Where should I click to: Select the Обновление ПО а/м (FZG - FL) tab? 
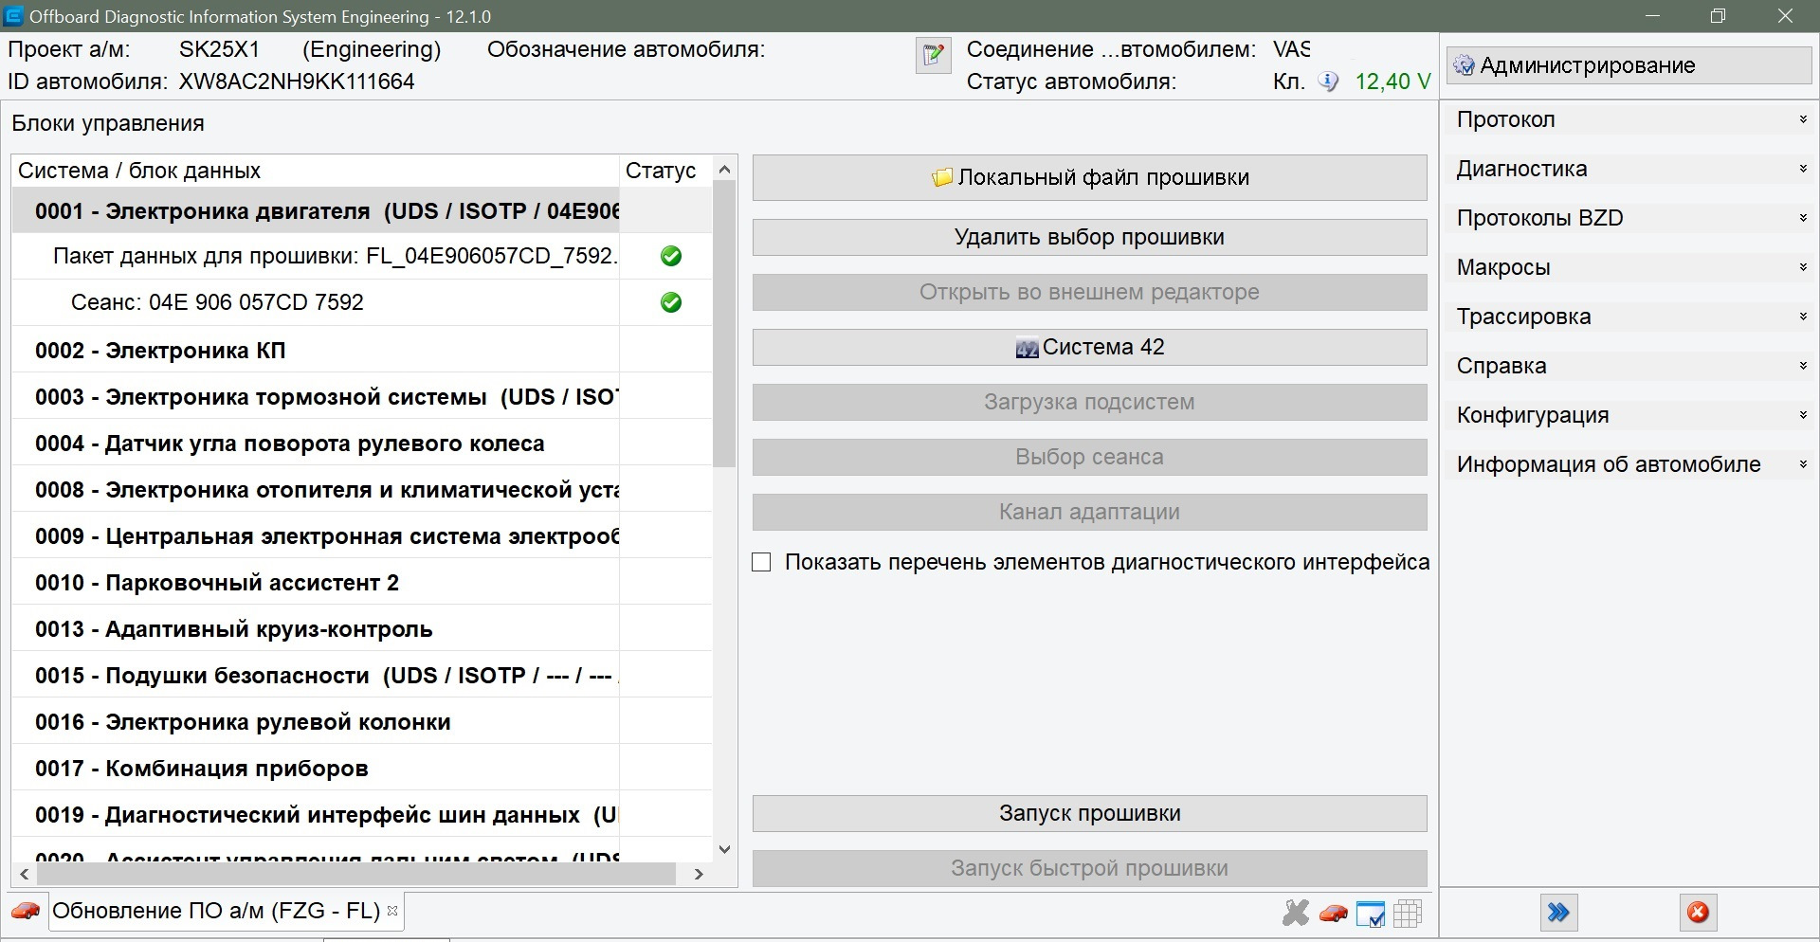[x=216, y=912]
